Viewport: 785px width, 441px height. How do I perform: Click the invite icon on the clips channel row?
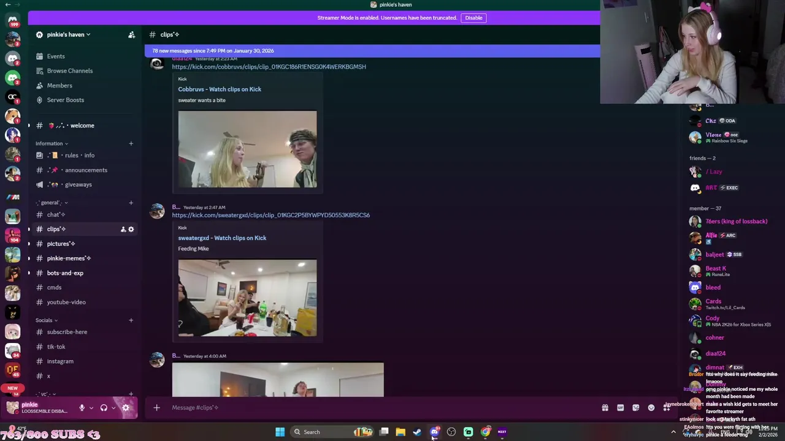123,229
